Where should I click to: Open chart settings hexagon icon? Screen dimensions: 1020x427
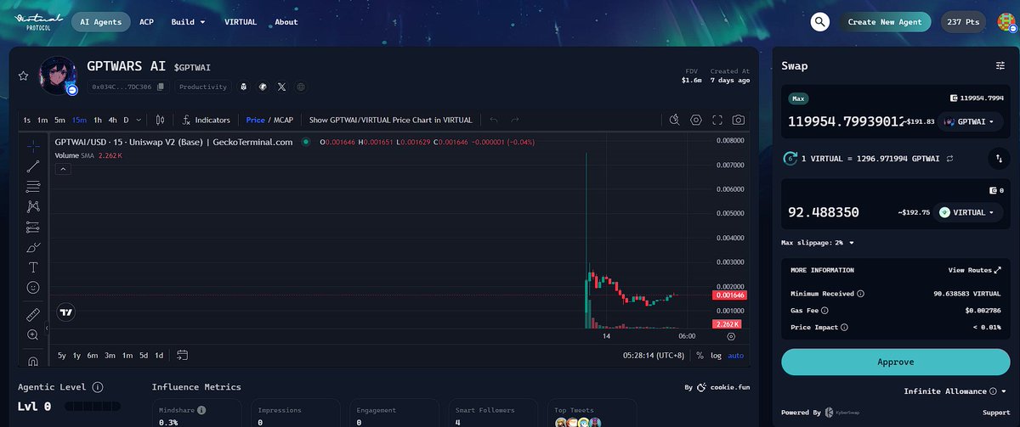tap(696, 120)
